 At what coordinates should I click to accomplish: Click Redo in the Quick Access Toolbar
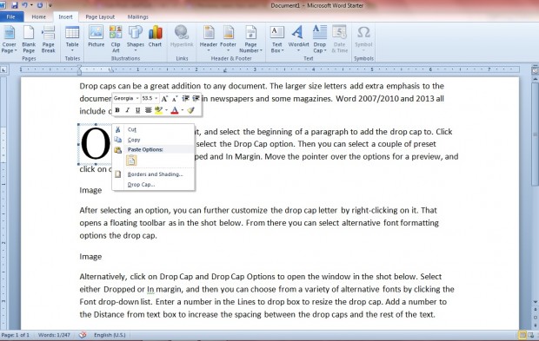pos(40,5)
